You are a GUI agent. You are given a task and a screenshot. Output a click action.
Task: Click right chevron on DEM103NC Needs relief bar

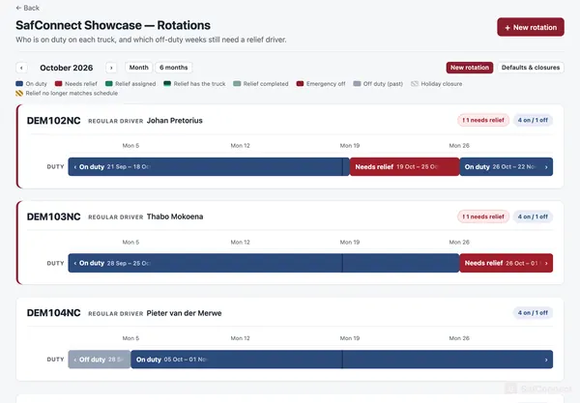[546, 263]
